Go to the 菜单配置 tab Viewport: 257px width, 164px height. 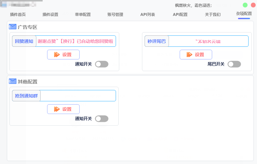click(x=83, y=15)
